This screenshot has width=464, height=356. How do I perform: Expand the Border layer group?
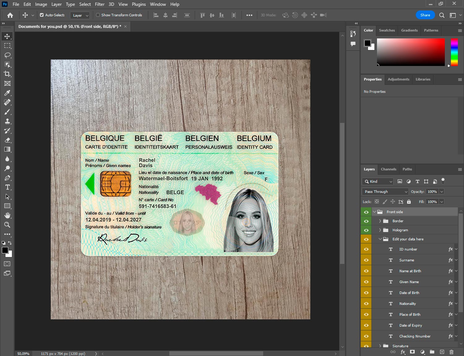380,221
